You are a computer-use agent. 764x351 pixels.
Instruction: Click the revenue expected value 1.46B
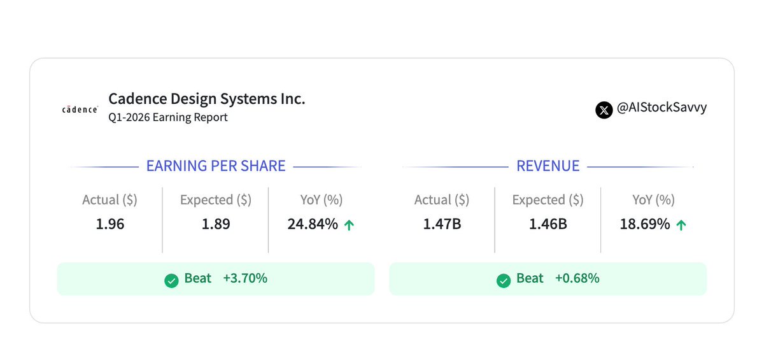pos(548,224)
